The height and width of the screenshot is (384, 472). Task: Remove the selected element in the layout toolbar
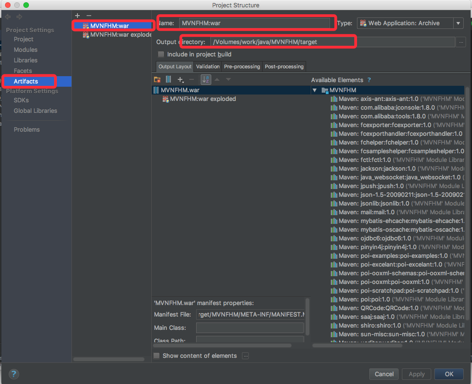pos(192,79)
